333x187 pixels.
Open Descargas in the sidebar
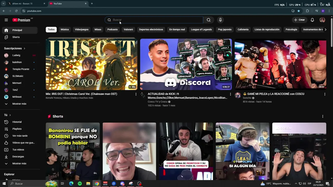(x=20, y=157)
